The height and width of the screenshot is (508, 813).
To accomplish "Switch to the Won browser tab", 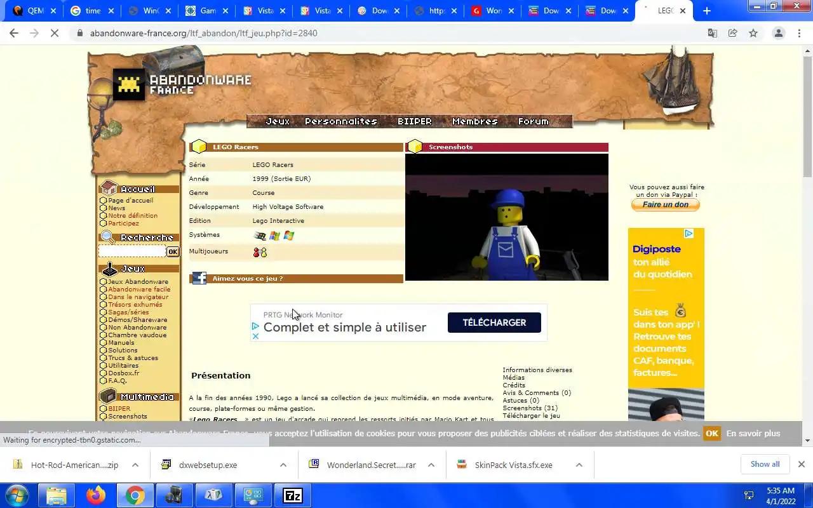I will pyautogui.click(x=494, y=11).
